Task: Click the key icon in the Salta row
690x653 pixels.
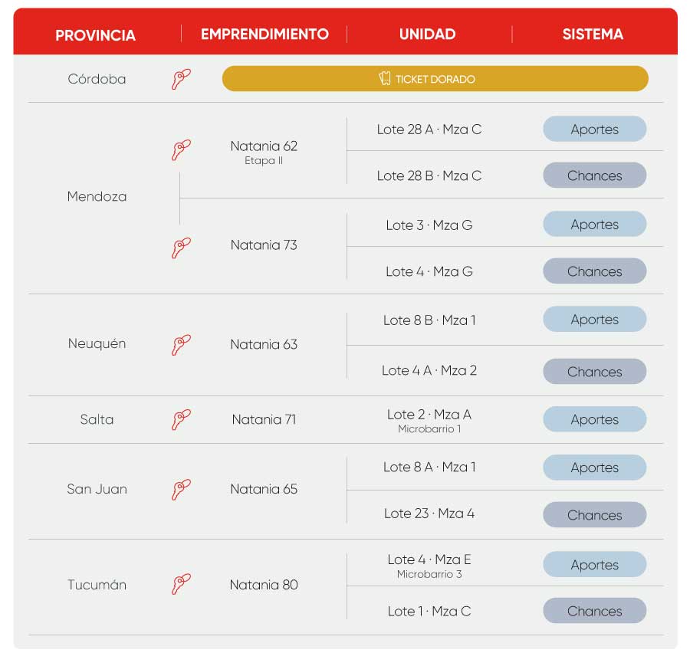Action: (181, 420)
